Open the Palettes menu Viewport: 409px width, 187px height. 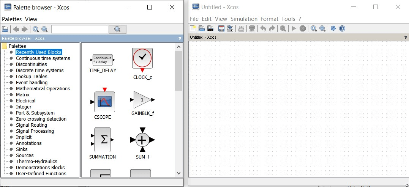[12, 19]
